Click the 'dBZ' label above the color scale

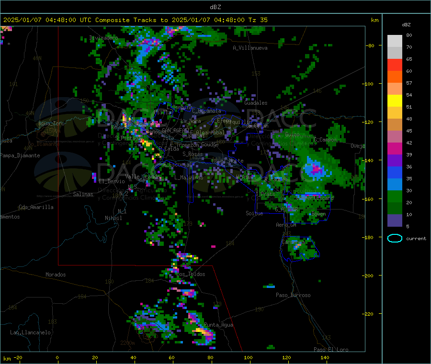point(406,25)
